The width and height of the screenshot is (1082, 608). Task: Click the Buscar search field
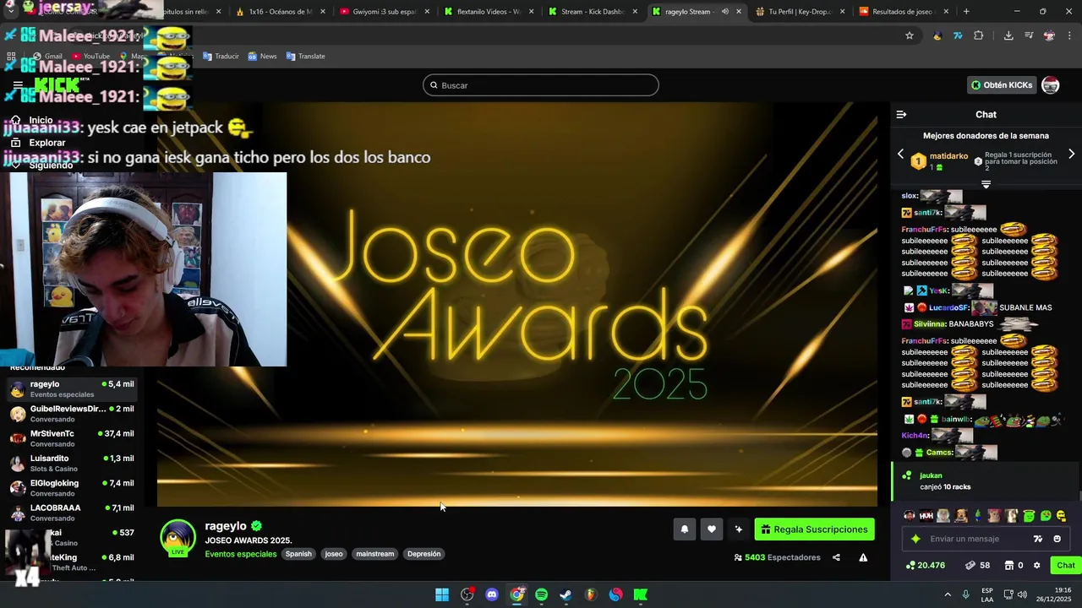click(541, 85)
